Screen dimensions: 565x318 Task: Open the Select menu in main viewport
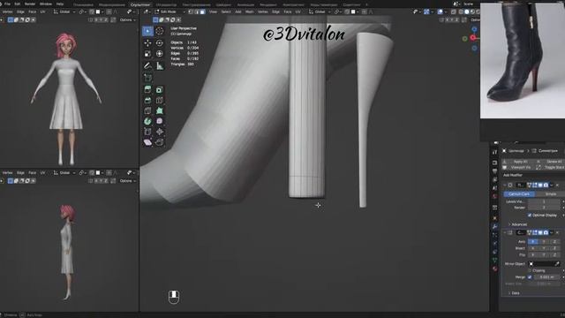[x=226, y=11]
